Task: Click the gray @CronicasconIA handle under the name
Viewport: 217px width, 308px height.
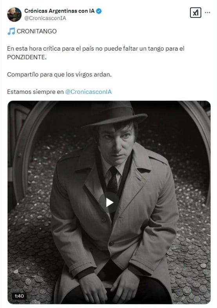Action: point(45,18)
